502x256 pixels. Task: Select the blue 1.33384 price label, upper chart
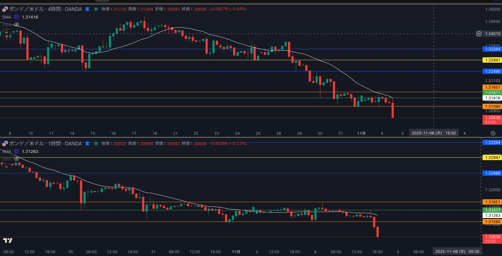(492, 49)
